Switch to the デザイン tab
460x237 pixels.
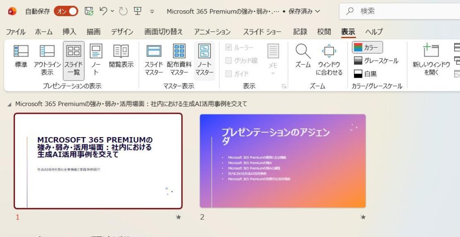coord(122,32)
